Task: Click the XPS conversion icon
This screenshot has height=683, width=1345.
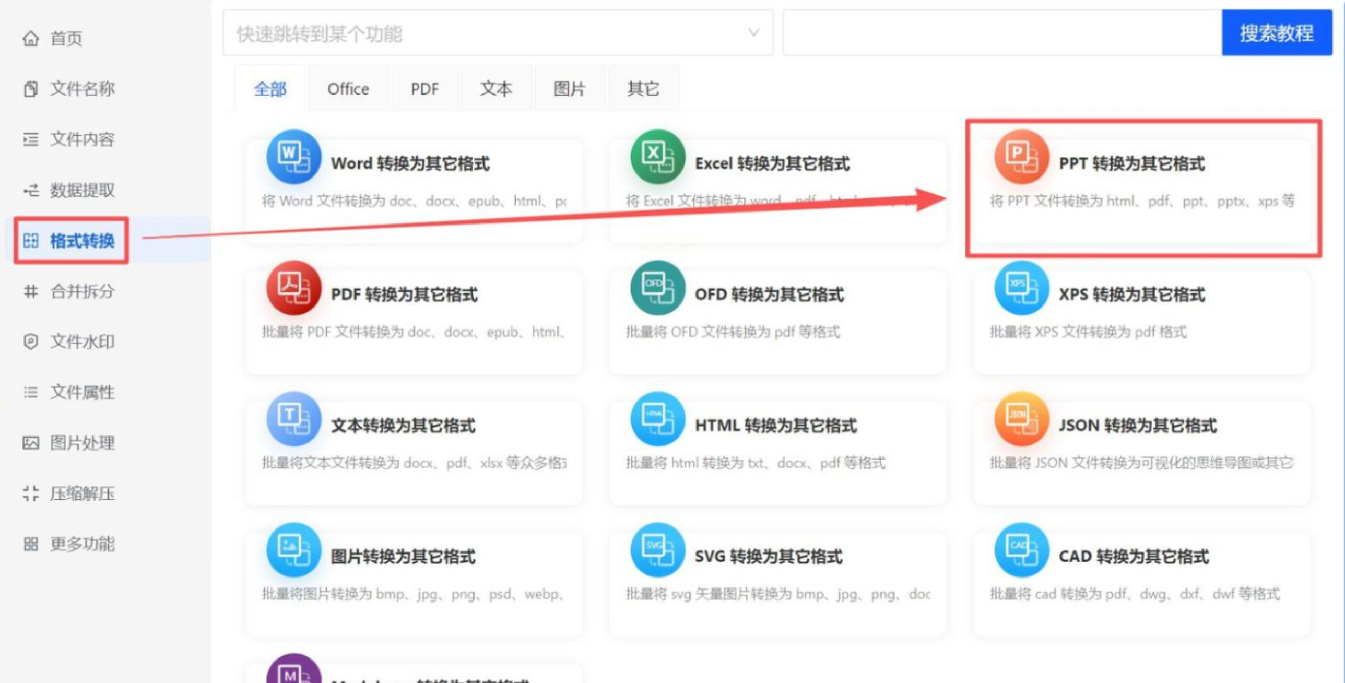Action: (x=1021, y=288)
